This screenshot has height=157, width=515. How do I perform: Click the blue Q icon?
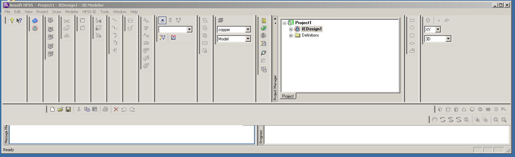coord(173,37)
